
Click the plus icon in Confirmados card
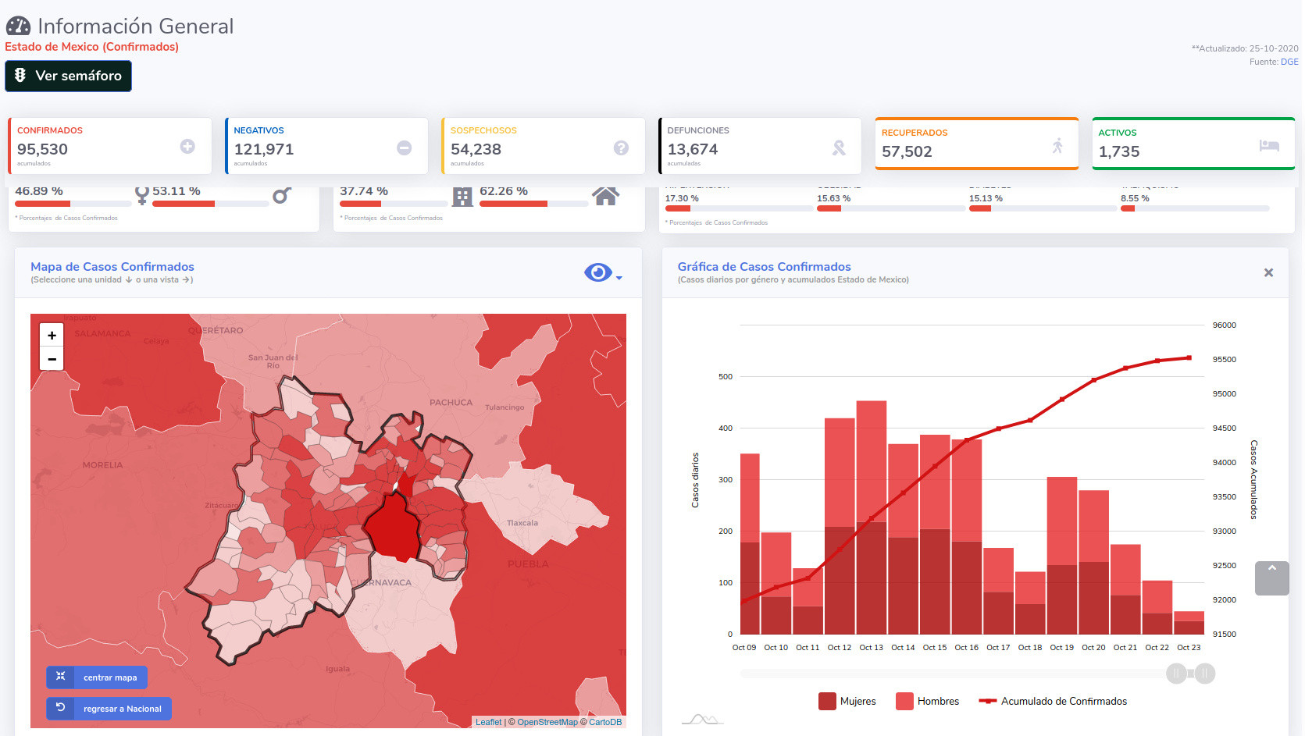tap(187, 146)
